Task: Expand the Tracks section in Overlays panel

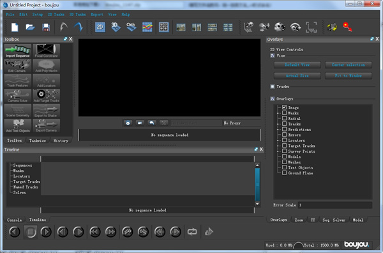Action: 273,86
